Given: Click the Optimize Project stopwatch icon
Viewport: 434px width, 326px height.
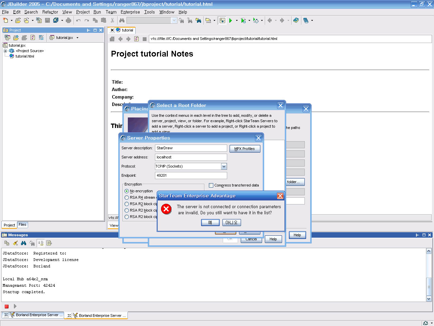Looking at the screenshot, I should tap(256, 20).
